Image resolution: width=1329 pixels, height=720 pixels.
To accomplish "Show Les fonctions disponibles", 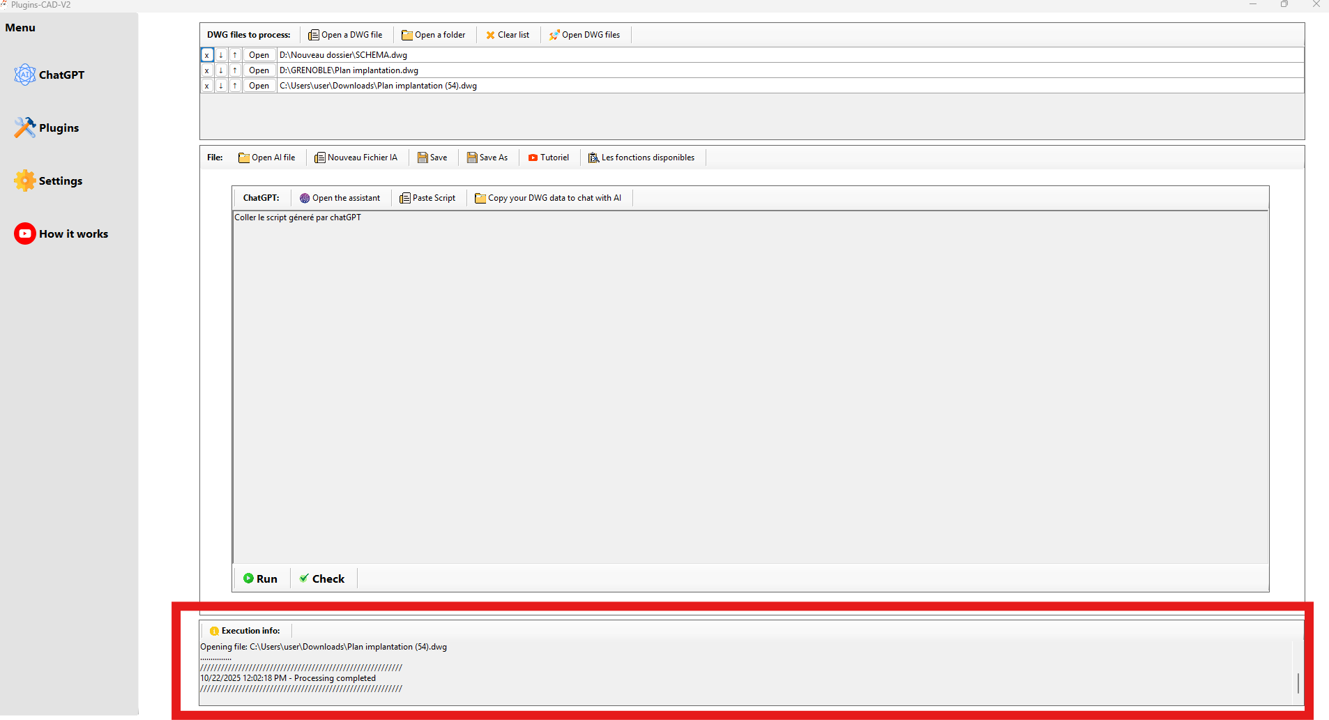I will pyautogui.click(x=641, y=158).
